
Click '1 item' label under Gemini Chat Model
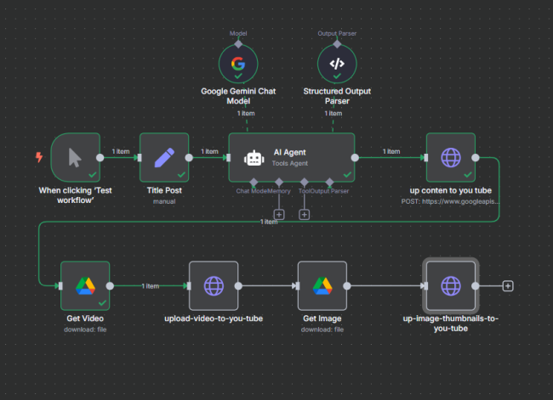(x=246, y=114)
